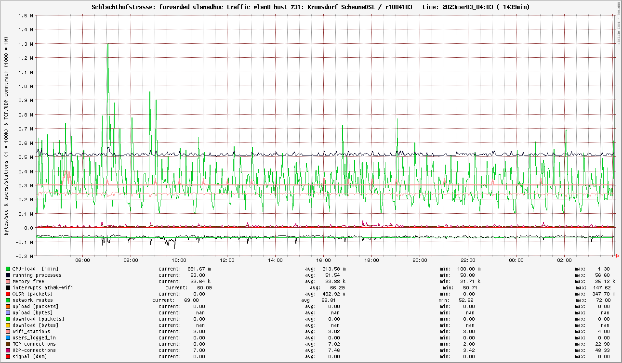The width and height of the screenshot is (622, 363).
Task: Click the red arrow at the time axis end
Action: 617,256
